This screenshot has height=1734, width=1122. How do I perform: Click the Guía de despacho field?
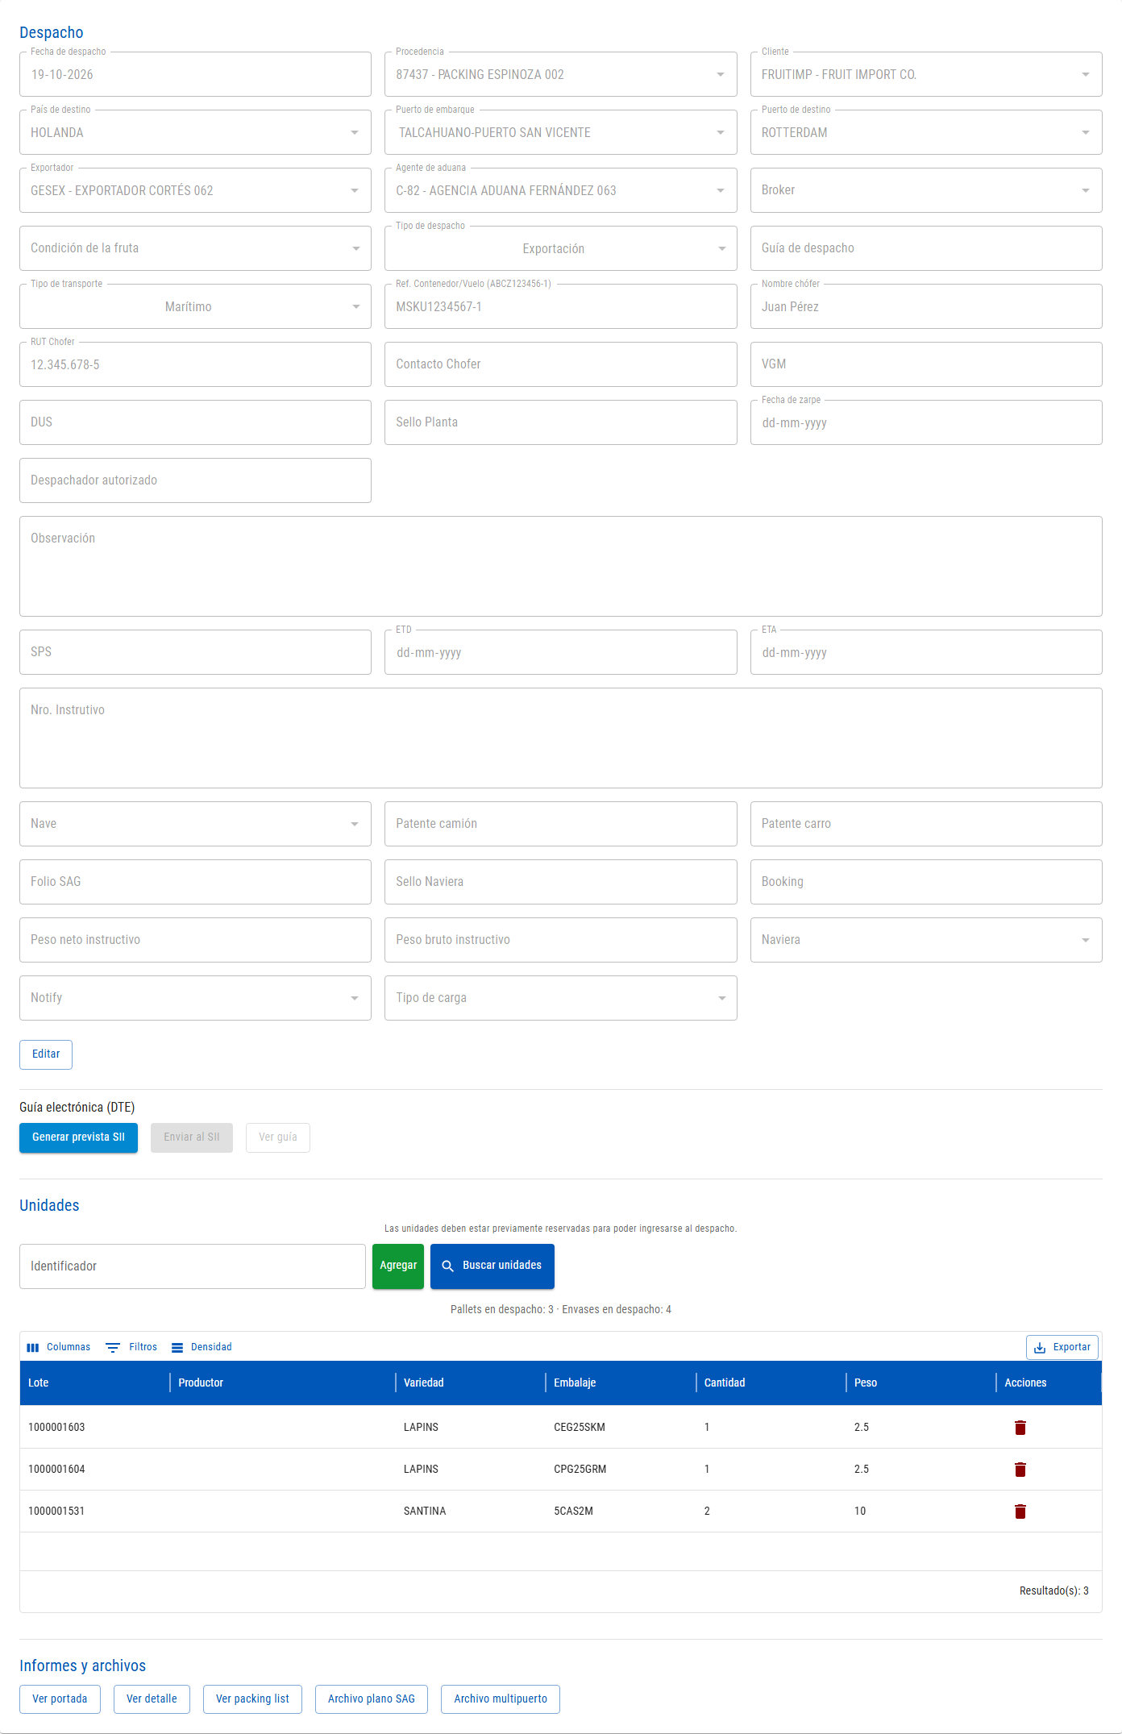pyautogui.click(x=925, y=248)
